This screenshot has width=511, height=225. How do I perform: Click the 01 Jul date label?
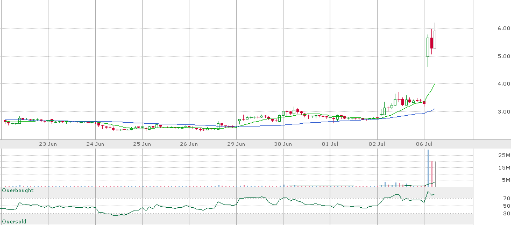[330, 144]
